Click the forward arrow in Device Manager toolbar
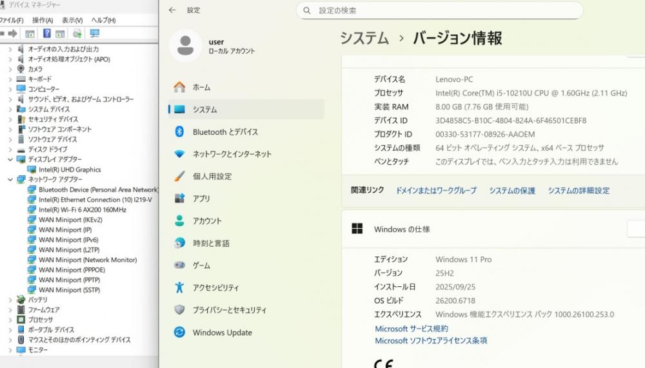This screenshot has height=368, width=645. 12,34
